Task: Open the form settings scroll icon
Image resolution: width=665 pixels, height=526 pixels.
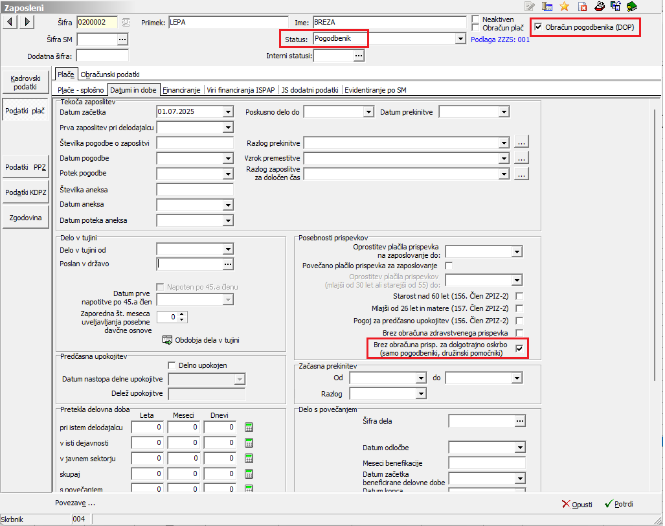Action: coord(547,6)
